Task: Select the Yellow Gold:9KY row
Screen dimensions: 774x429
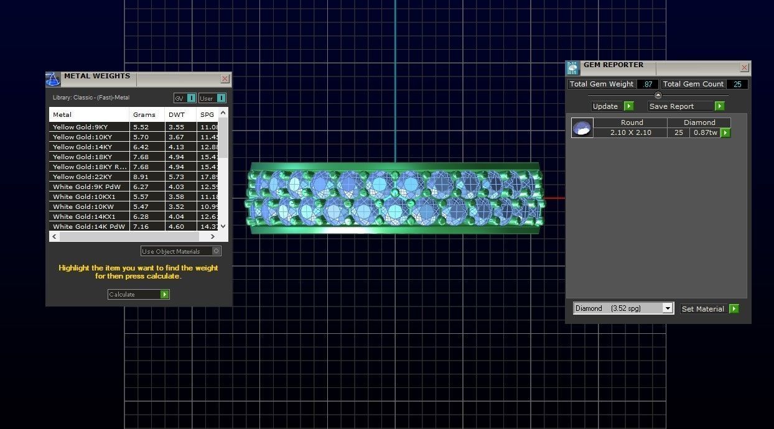Action: click(x=134, y=127)
